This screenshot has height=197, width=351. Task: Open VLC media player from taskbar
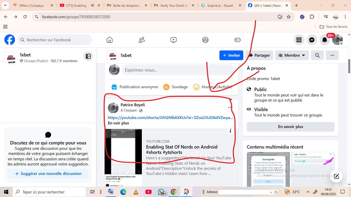(136, 192)
